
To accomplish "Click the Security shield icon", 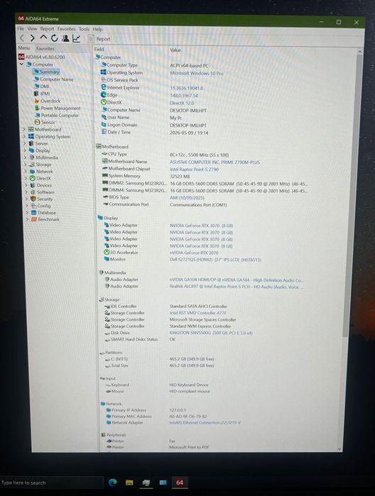I will [x=33, y=199].
